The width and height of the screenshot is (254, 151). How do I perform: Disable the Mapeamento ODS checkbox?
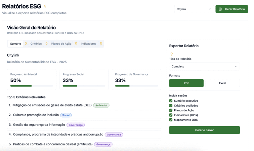tap(171, 120)
